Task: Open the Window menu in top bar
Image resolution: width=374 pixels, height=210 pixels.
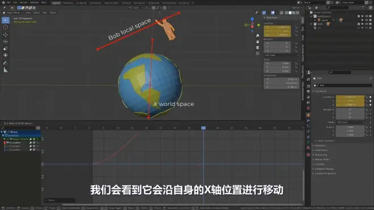Action: coord(35,3)
